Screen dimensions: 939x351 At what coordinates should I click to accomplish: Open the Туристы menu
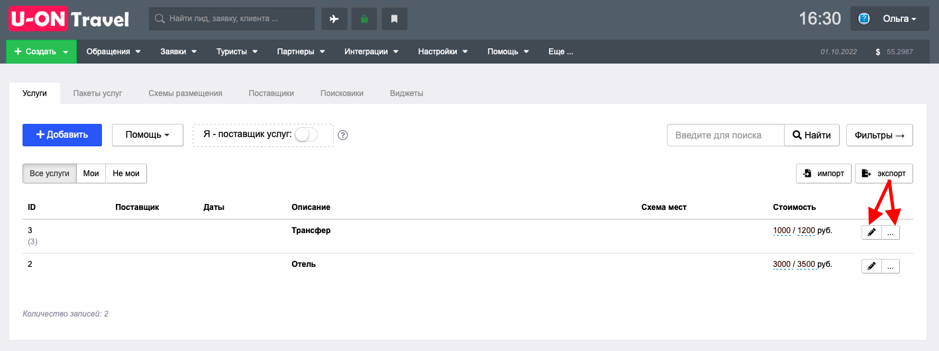coord(237,52)
